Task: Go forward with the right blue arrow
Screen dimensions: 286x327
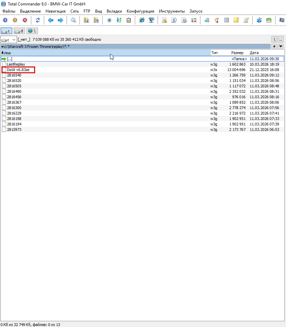Action: tap(60, 20)
